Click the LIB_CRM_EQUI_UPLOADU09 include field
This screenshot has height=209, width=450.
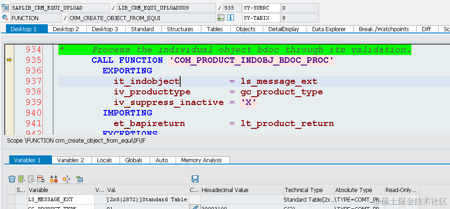click(x=166, y=8)
